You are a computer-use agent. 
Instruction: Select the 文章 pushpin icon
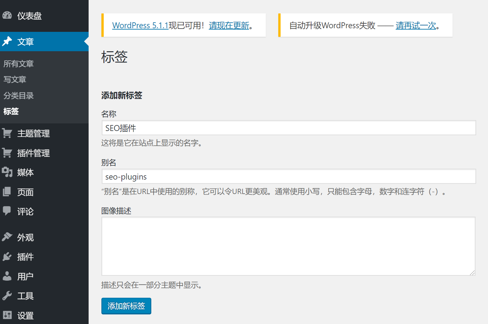tap(7, 41)
